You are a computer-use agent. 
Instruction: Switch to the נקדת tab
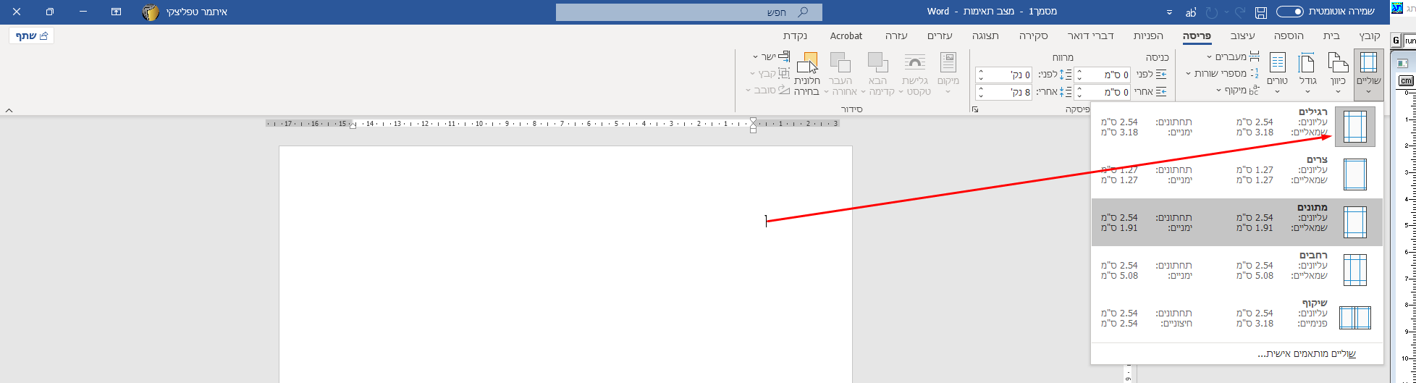(796, 35)
